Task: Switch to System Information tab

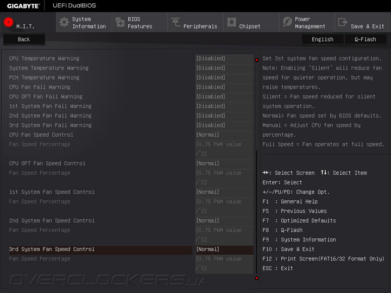Action: pos(84,22)
